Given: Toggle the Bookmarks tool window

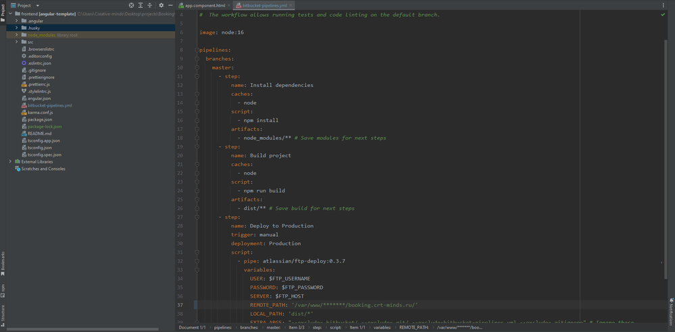Looking at the screenshot, I should click(x=3, y=263).
